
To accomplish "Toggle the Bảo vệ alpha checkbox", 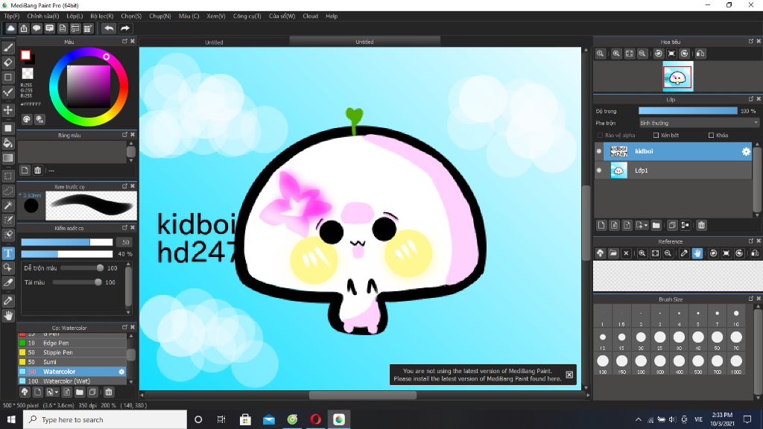I will tap(600, 136).
